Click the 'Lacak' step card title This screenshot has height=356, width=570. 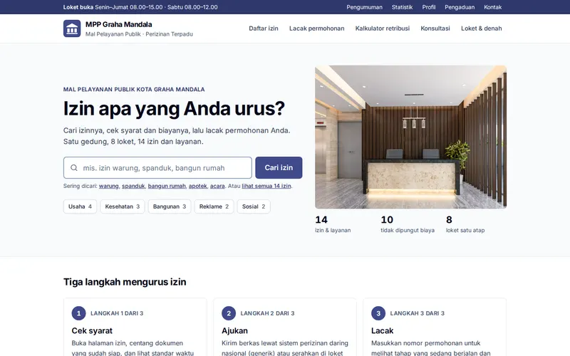(383, 330)
